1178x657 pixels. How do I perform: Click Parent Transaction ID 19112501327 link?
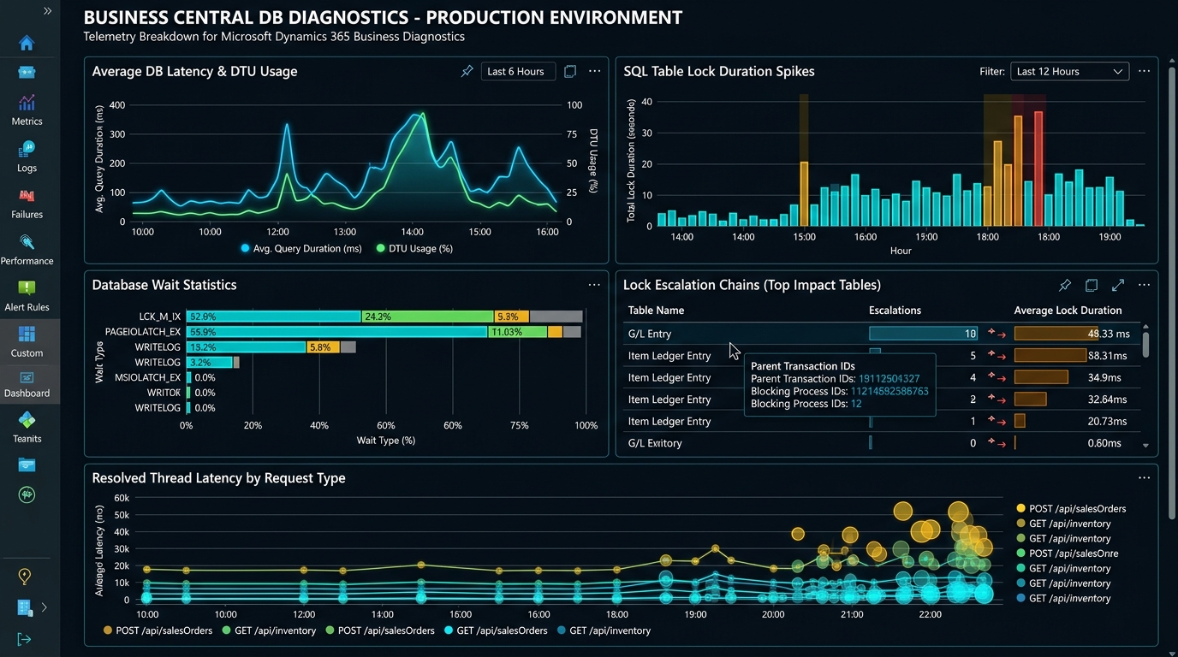(x=889, y=378)
